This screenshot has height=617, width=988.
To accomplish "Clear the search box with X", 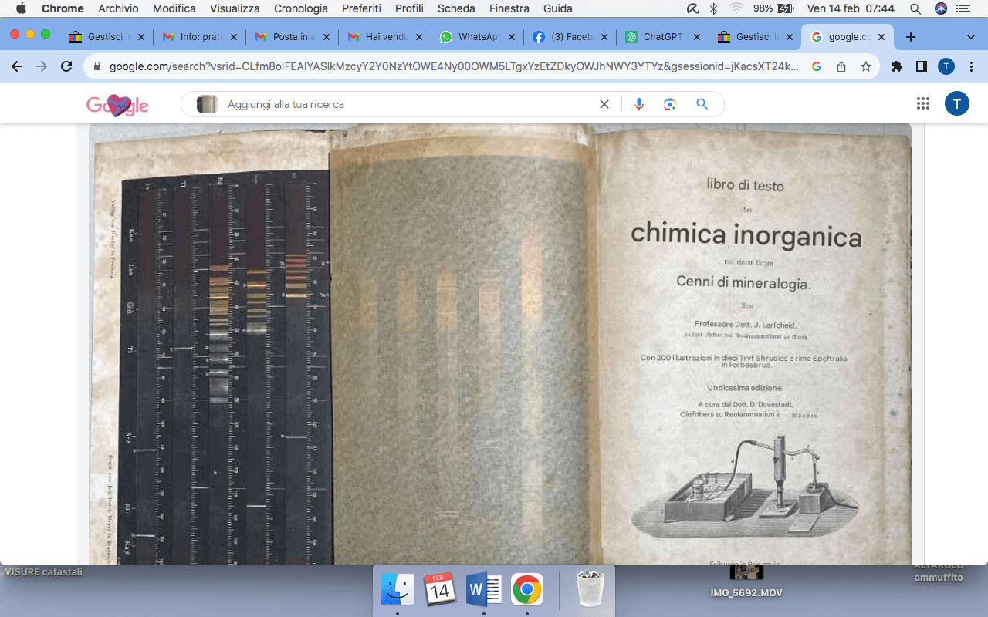I will click(x=604, y=104).
